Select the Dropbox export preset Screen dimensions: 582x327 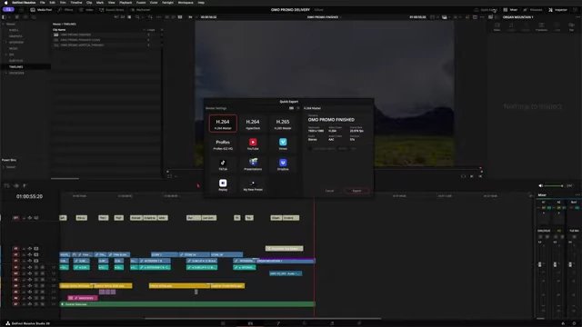[x=283, y=164]
